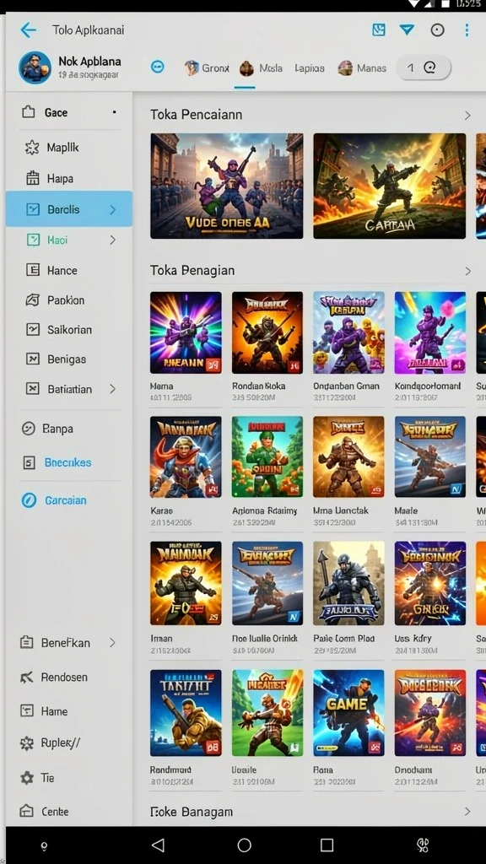
Task: Expand the Foke Banagam section arrow
Action: [x=467, y=811]
